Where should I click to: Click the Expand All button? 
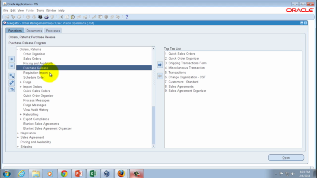tap(12, 83)
